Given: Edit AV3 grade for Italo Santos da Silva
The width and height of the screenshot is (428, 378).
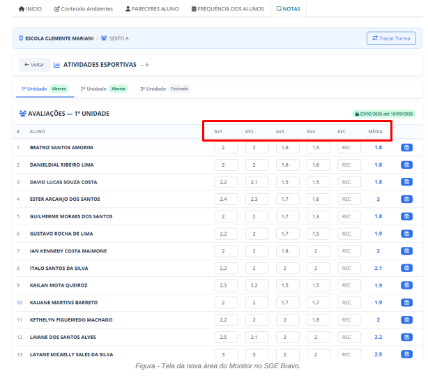Looking at the screenshot, I should (287, 269).
